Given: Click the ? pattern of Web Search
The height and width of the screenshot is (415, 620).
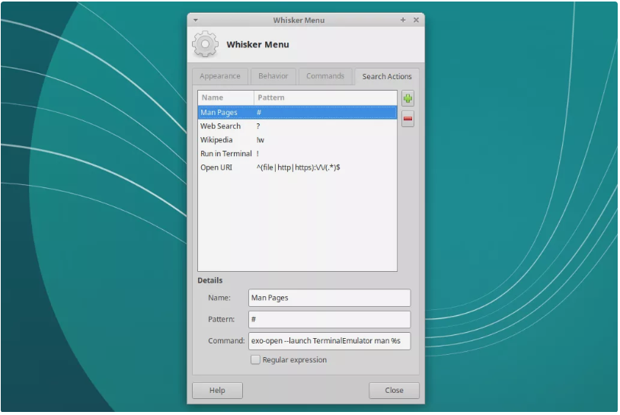Looking at the screenshot, I should [x=258, y=126].
